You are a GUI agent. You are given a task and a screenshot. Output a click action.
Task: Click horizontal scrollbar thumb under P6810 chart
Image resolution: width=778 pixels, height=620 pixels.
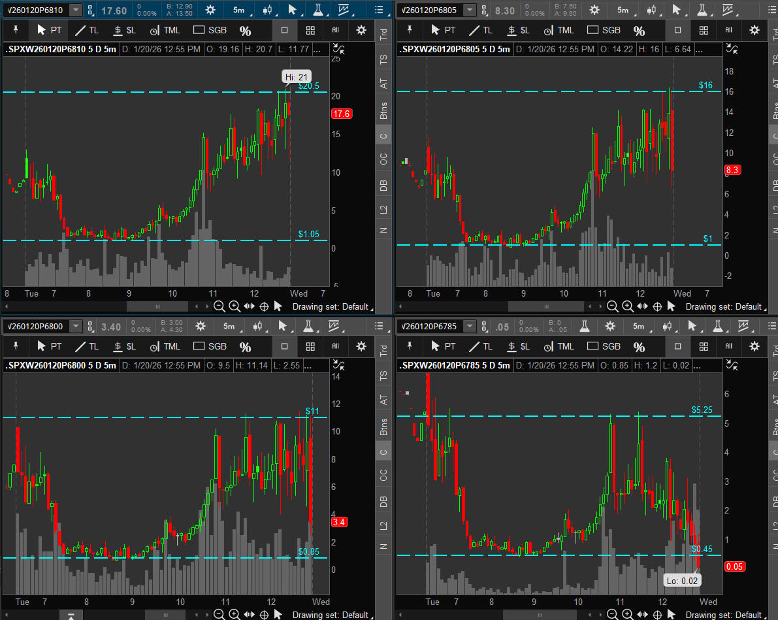[157, 306]
